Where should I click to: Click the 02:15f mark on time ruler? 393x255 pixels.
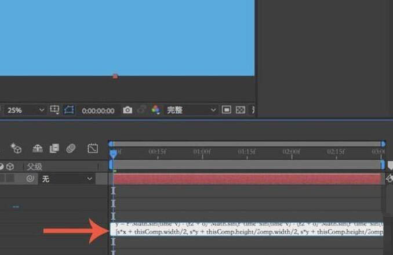[x=336, y=151]
